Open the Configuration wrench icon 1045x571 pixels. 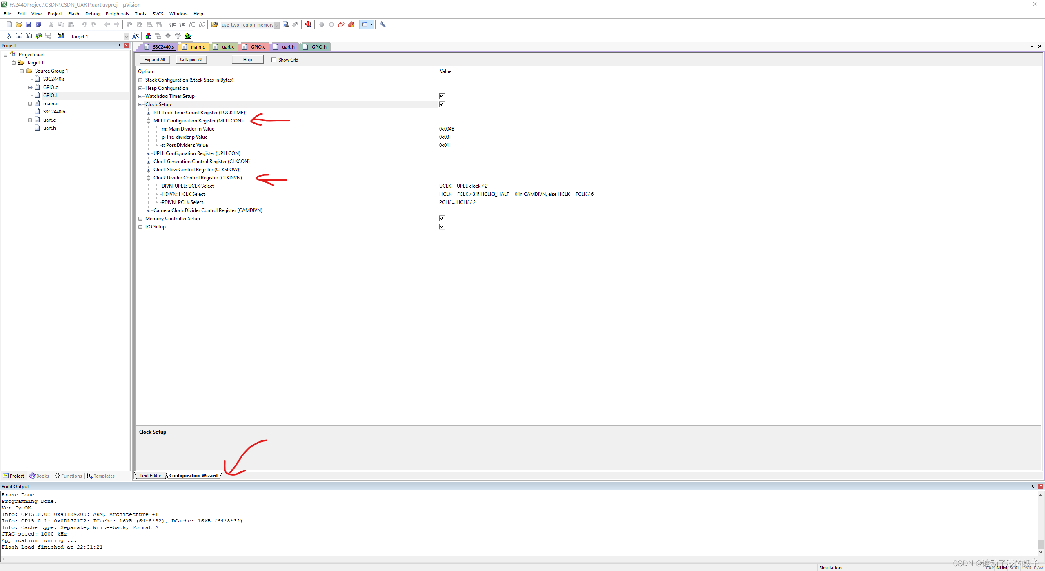click(382, 24)
